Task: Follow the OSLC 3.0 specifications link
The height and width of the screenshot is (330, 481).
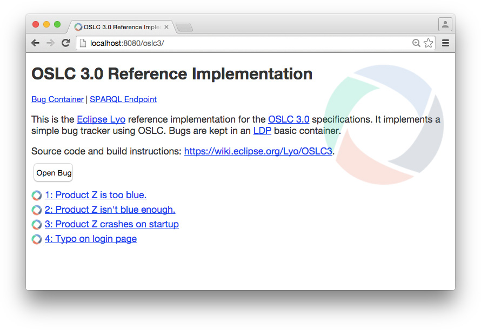Action: click(x=289, y=119)
